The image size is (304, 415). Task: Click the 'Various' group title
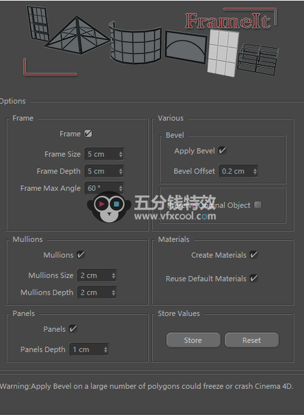[171, 118]
